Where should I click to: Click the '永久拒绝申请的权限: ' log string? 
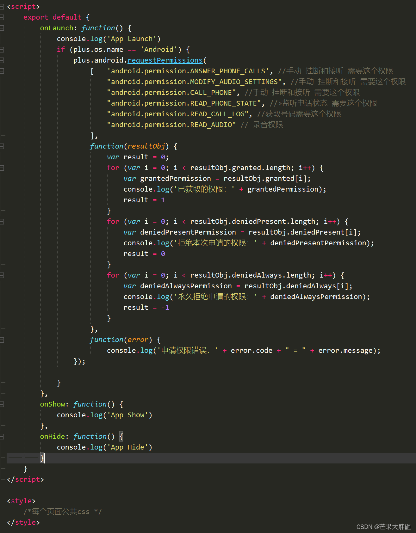pos(216,297)
